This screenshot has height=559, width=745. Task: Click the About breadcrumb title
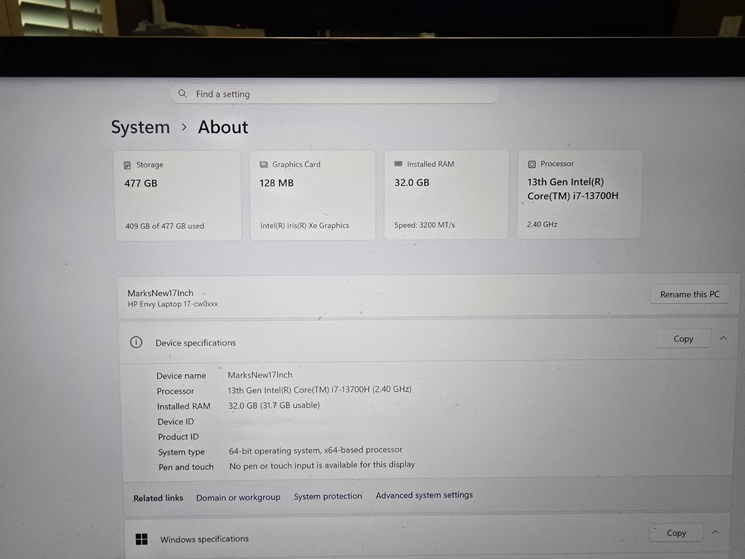click(x=223, y=127)
